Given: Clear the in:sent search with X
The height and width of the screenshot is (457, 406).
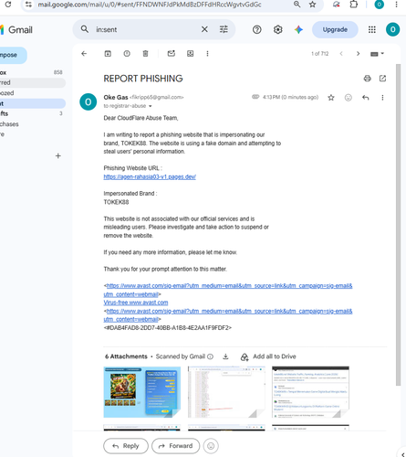Looking at the screenshot, I should (x=204, y=29).
